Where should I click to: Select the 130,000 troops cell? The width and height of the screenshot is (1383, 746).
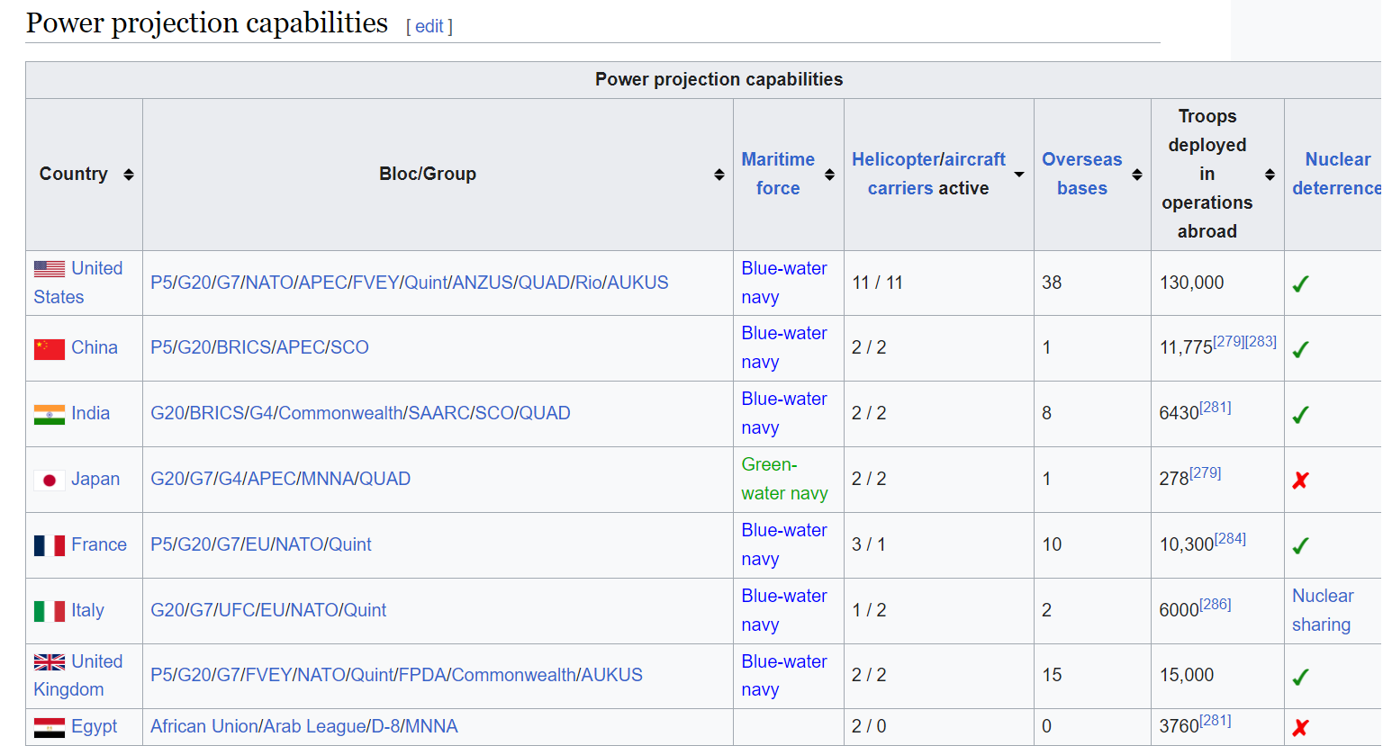(1217, 283)
